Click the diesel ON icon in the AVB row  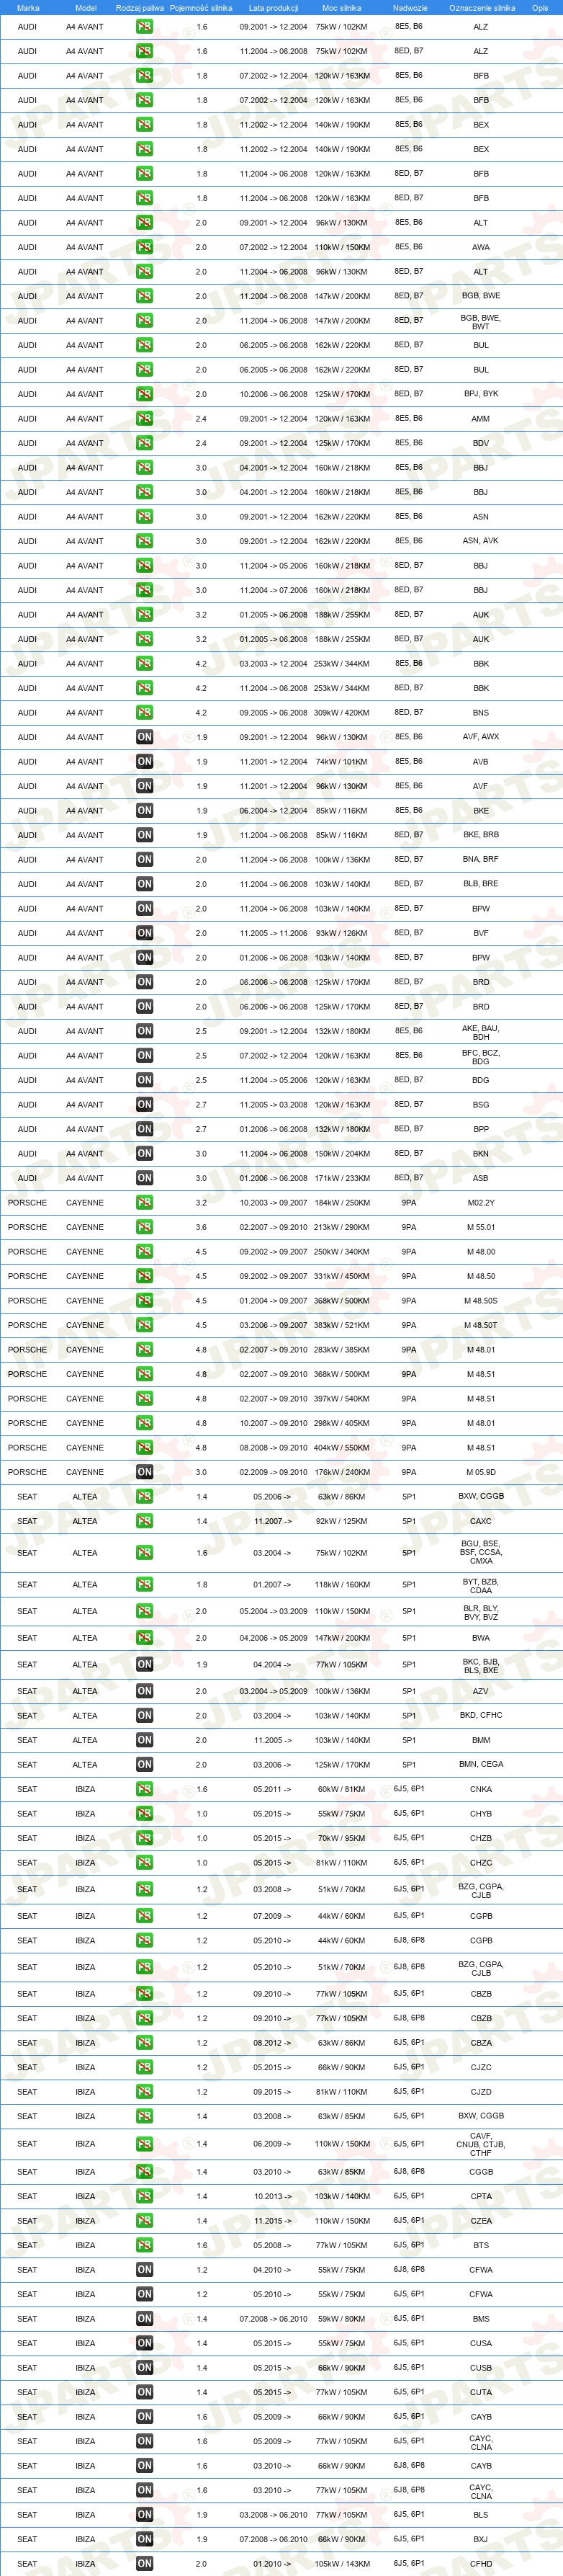(x=144, y=762)
